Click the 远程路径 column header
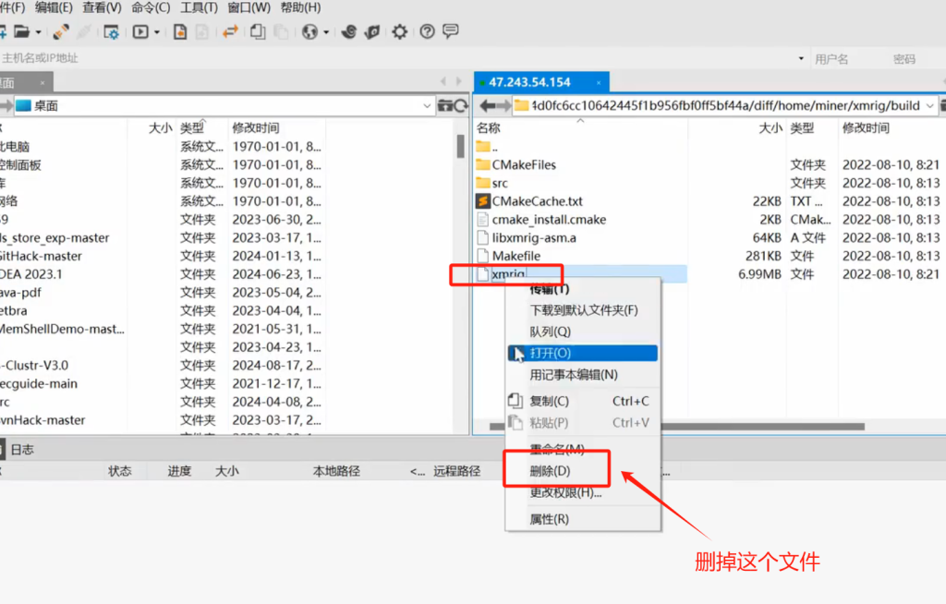 point(456,471)
